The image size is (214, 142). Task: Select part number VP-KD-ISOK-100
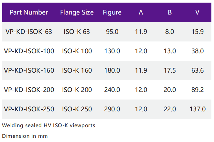pyautogui.click(x=29, y=51)
